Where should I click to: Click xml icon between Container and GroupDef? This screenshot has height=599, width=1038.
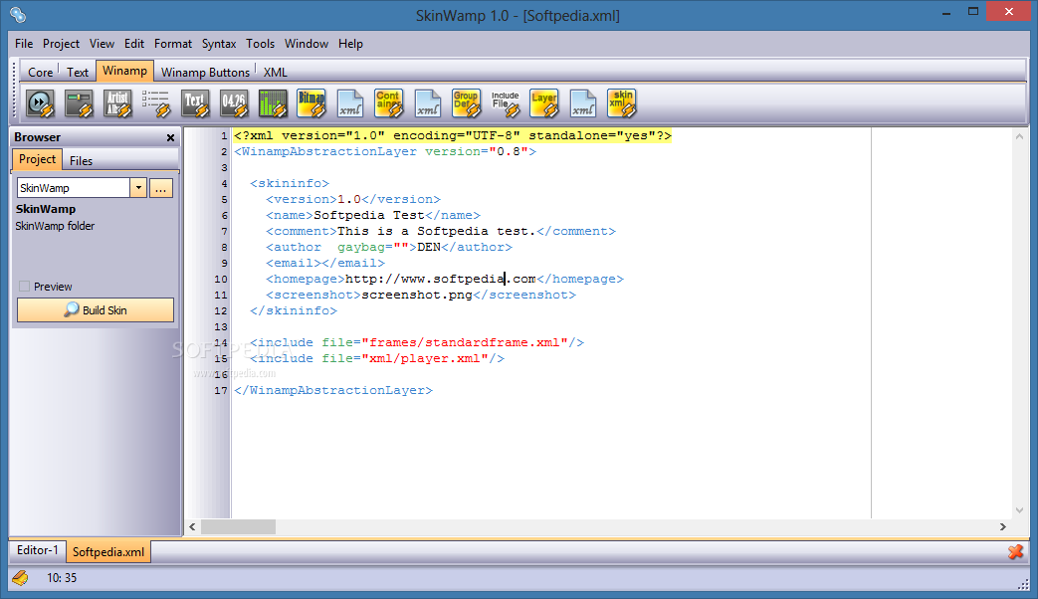pos(428,103)
